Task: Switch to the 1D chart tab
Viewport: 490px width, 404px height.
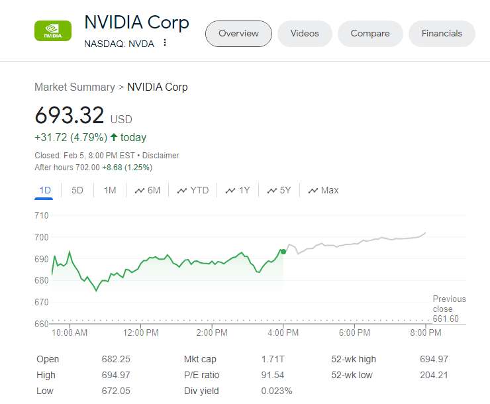Action: (x=45, y=190)
